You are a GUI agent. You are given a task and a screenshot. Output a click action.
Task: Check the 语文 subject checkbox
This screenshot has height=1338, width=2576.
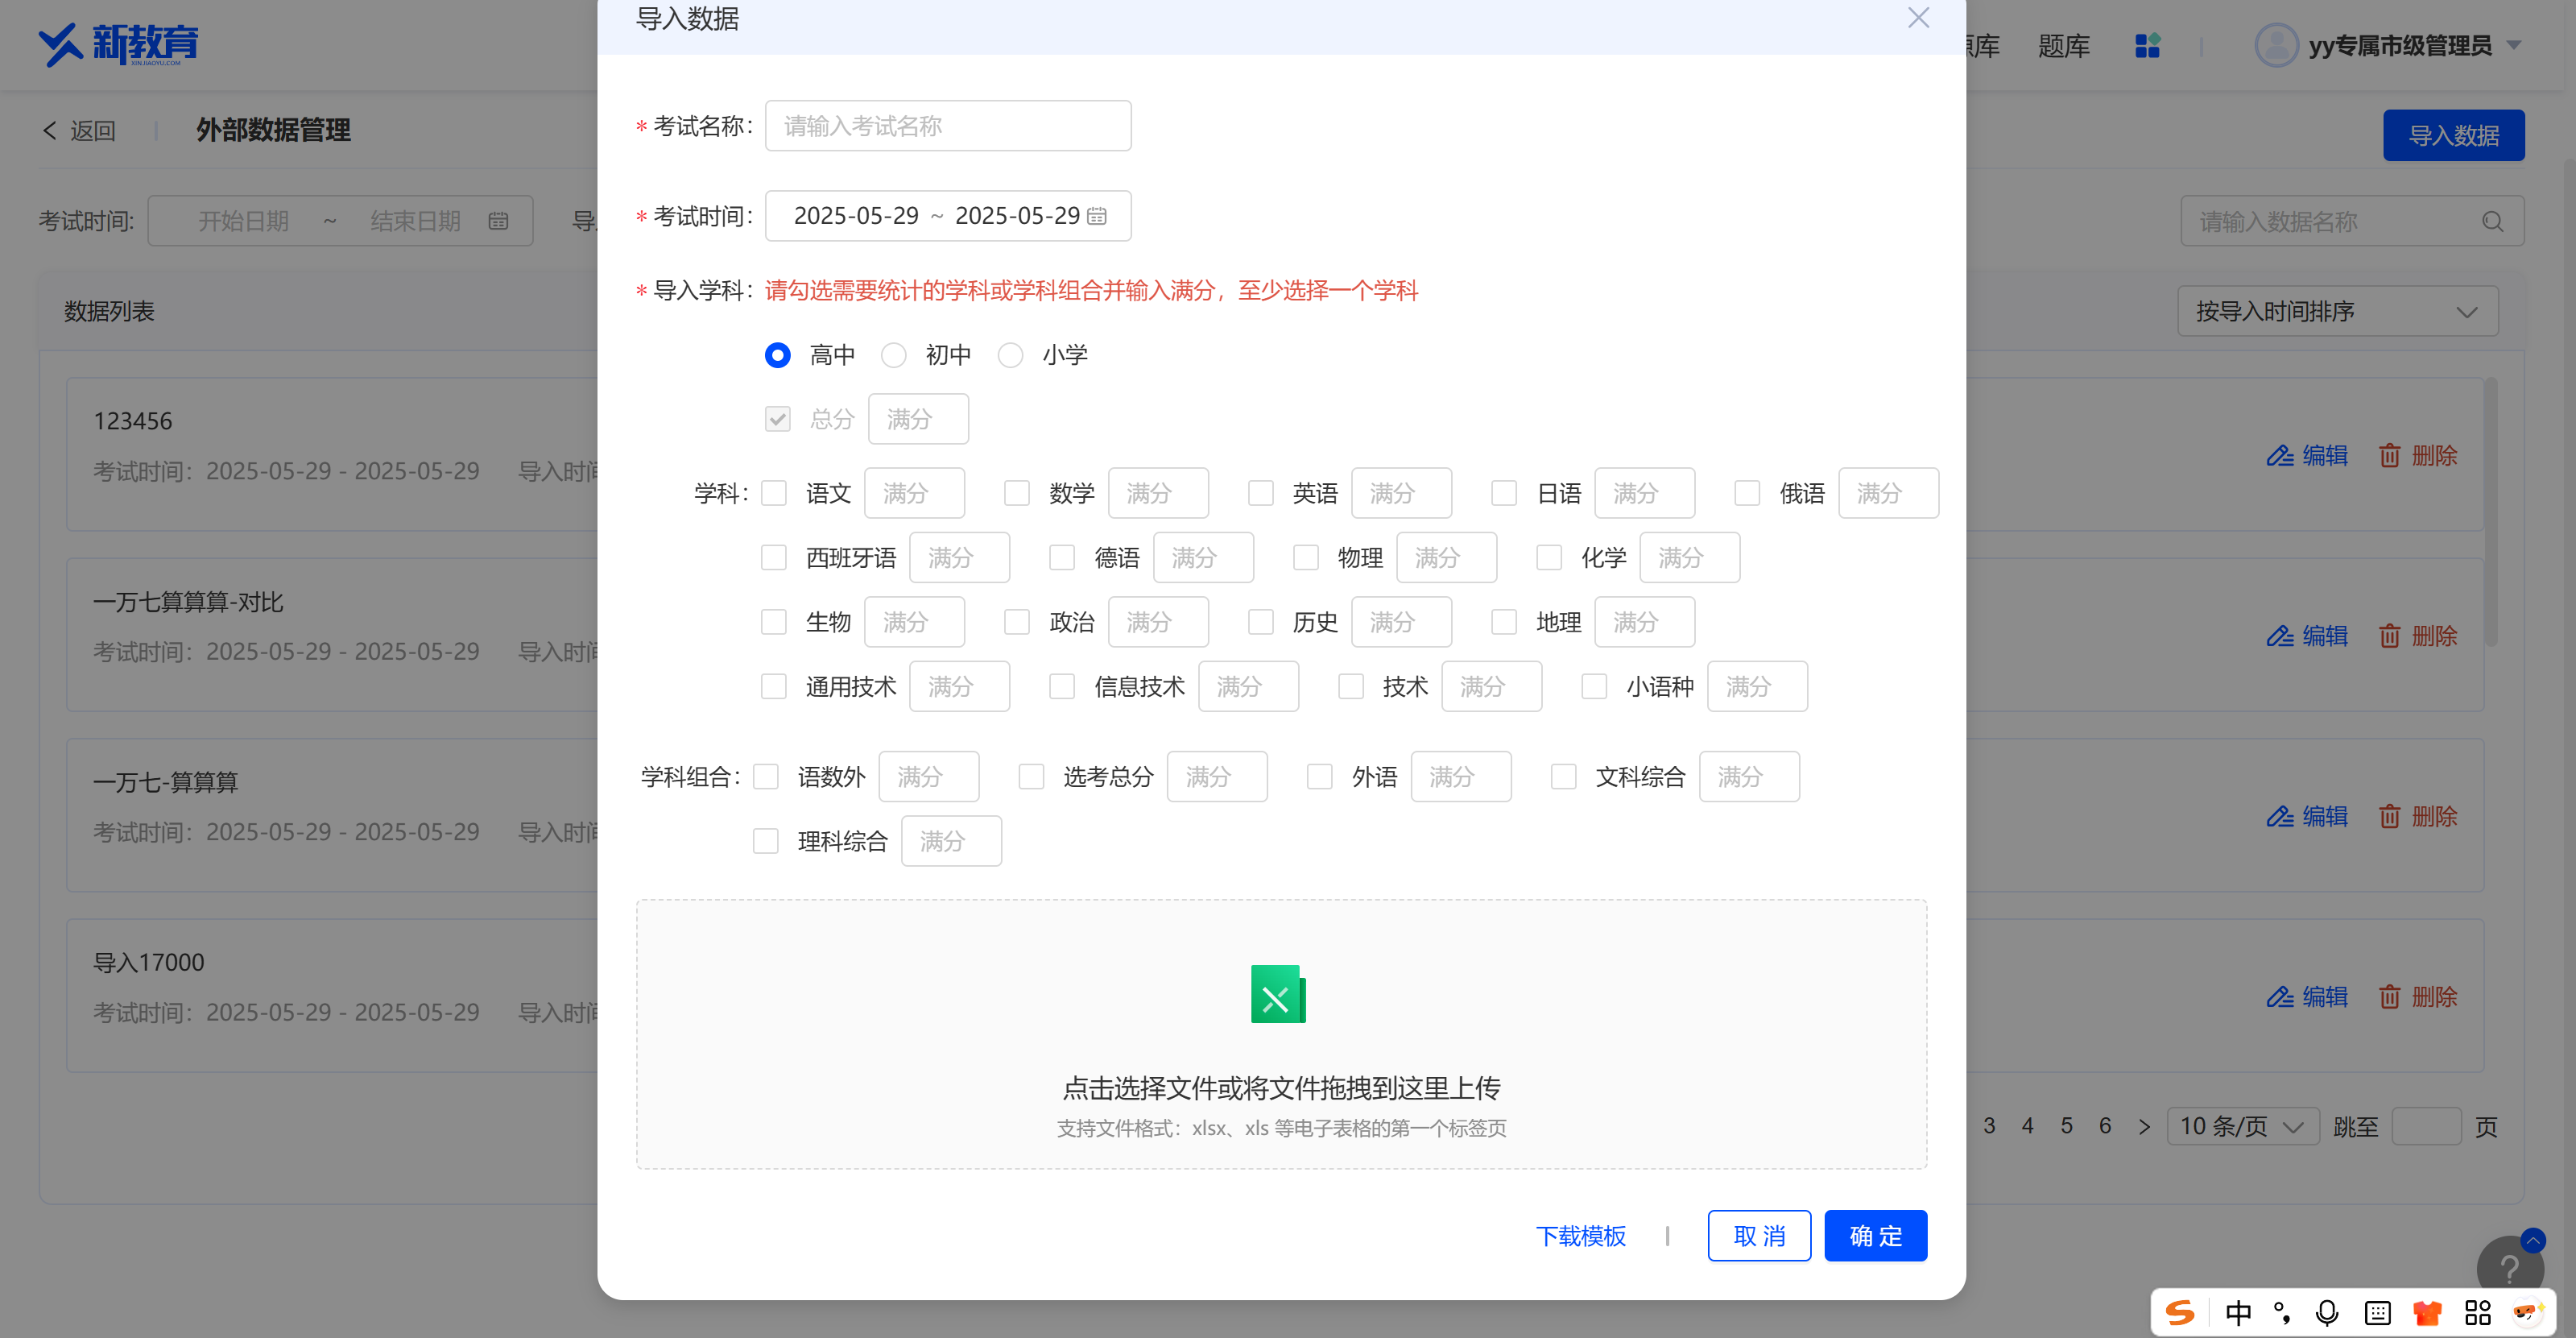(774, 493)
